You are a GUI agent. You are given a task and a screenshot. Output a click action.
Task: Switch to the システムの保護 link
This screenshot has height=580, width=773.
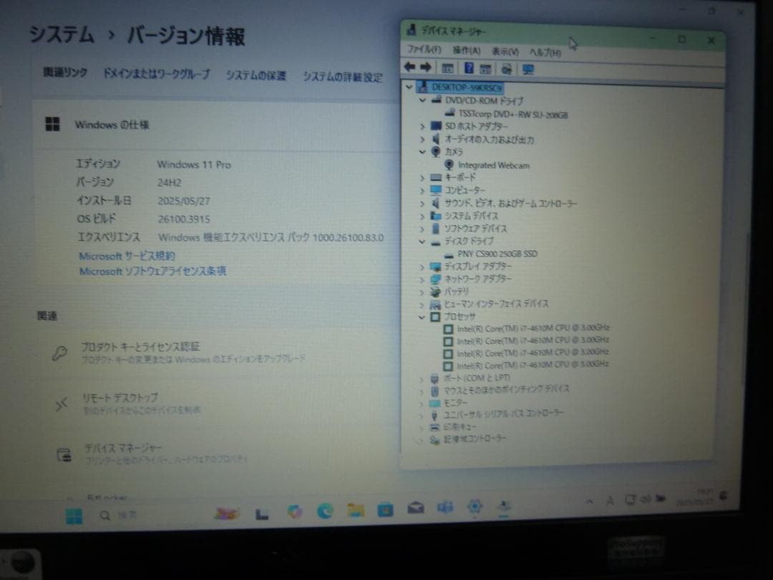pyautogui.click(x=256, y=76)
